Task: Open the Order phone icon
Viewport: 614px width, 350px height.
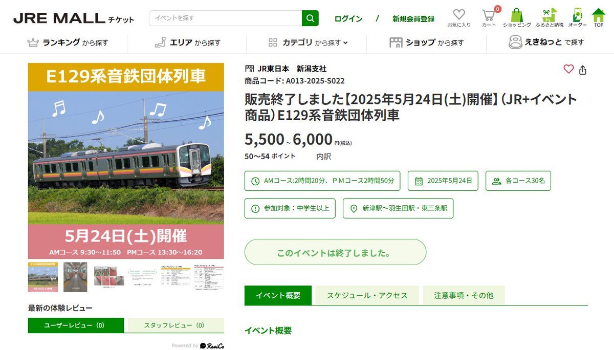Action: coord(577,18)
